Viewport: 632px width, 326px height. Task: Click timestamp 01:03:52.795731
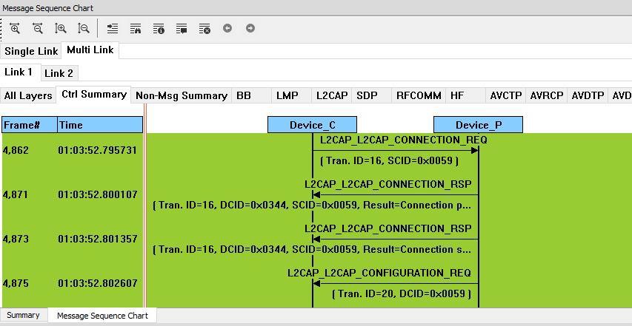pos(98,150)
